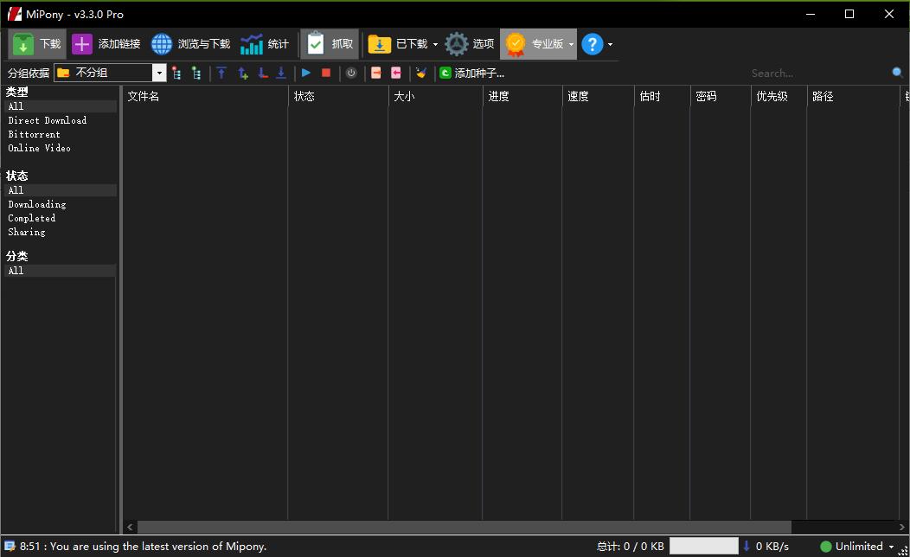Move selected download to bottom
This screenshot has height=557, width=910.
click(281, 74)
